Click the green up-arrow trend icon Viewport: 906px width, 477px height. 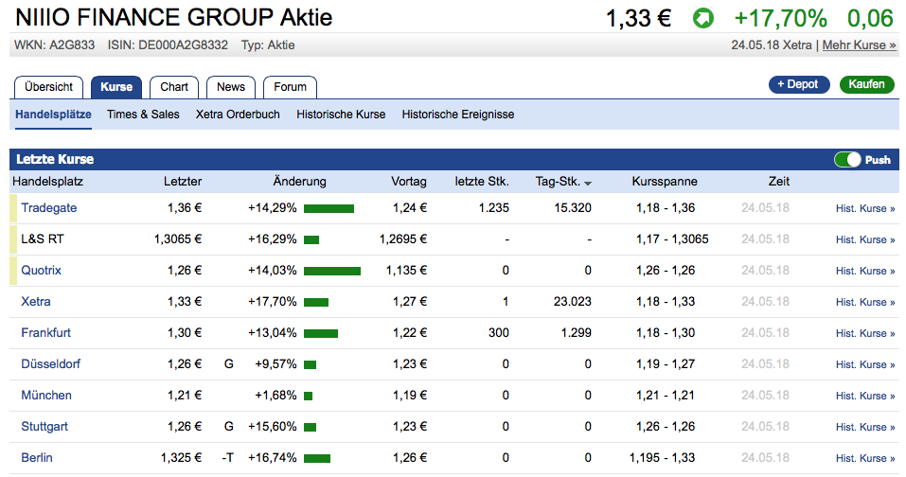point(703,18)
